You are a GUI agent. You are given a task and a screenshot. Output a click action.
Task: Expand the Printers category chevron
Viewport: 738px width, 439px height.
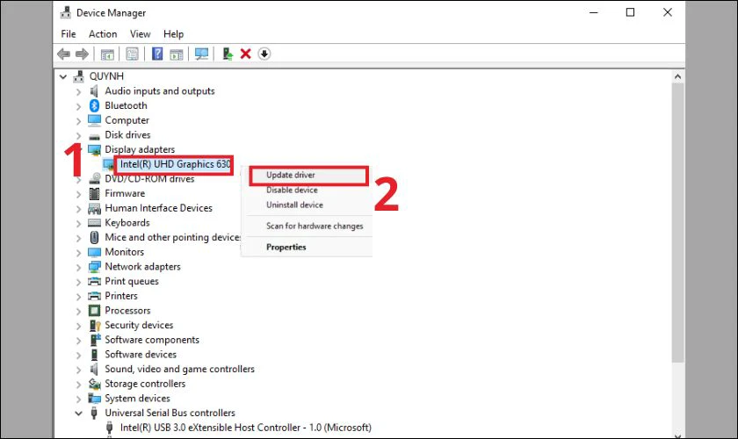click(78, 297)
